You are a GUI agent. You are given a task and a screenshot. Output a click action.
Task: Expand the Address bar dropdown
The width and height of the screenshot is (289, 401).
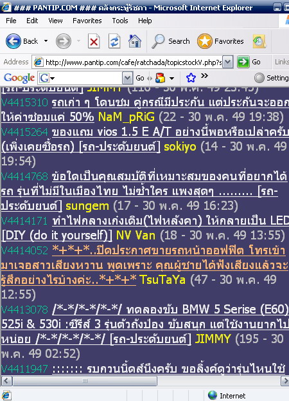227,62
